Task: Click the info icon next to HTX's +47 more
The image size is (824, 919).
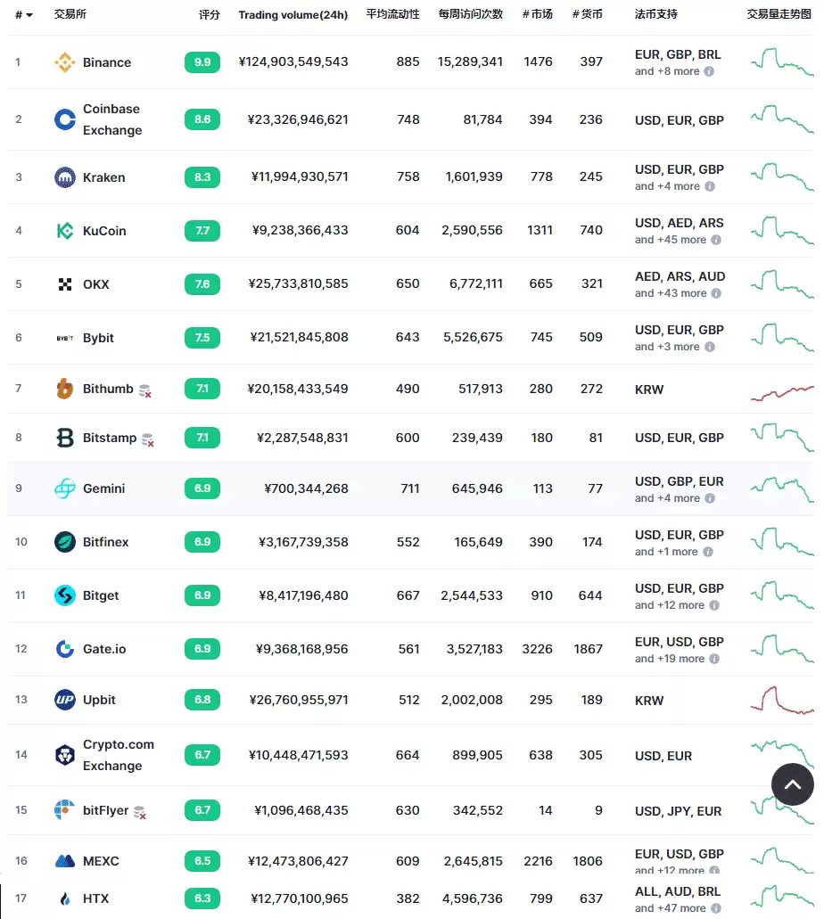Action: pyautogui.click(x=716, y=908)
